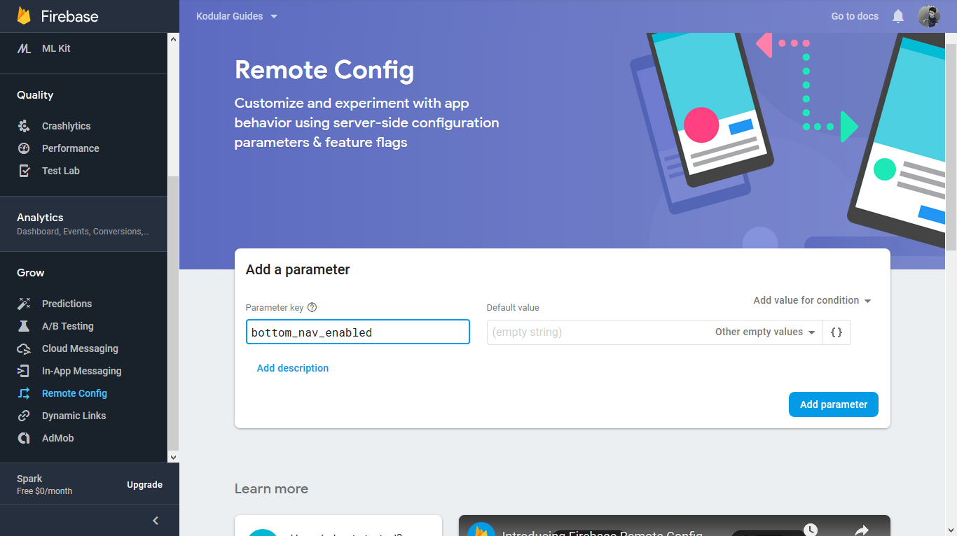Open the user account avatar

pos(929,16)
